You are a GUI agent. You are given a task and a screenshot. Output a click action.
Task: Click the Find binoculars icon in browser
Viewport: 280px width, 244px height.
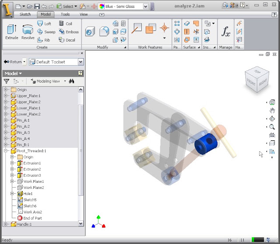[x=71, y=81]
